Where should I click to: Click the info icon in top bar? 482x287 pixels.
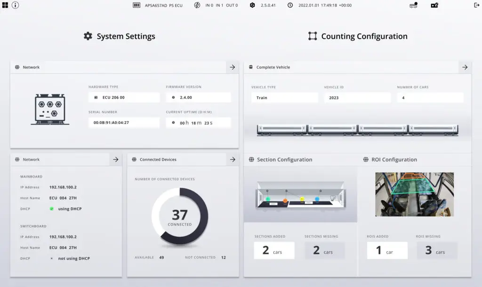click(16, 5)
